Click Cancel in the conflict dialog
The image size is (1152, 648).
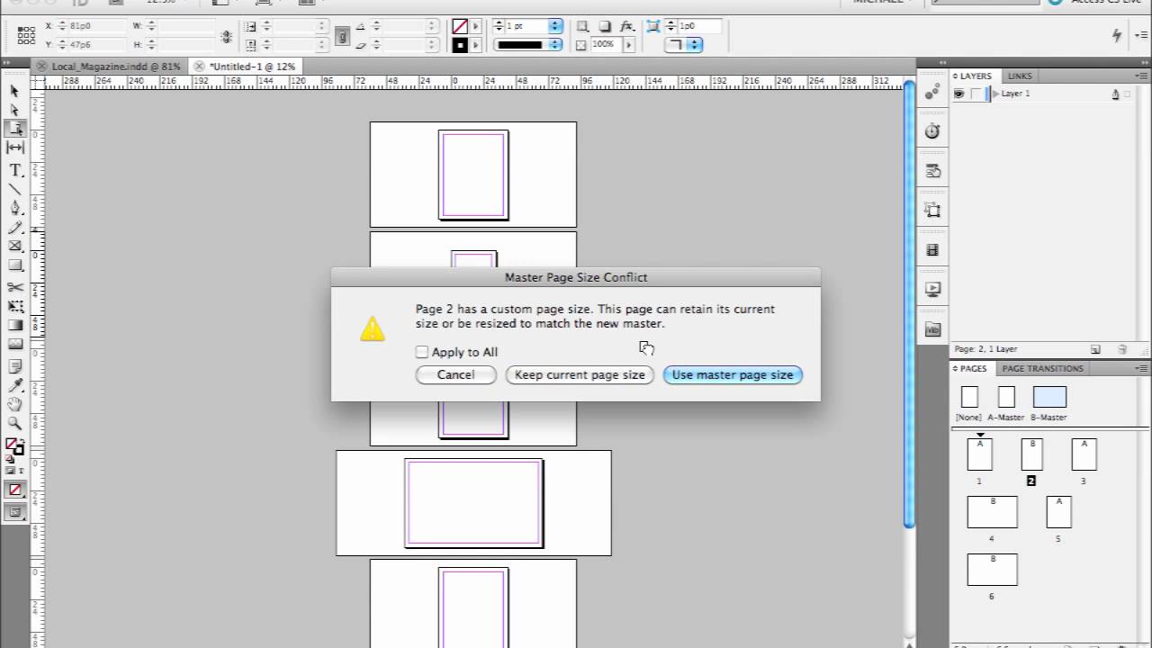[455, 374]
